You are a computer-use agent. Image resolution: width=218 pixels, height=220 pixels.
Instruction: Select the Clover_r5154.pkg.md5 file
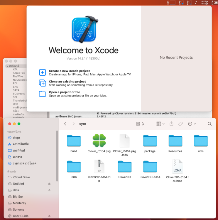(124, 141)
